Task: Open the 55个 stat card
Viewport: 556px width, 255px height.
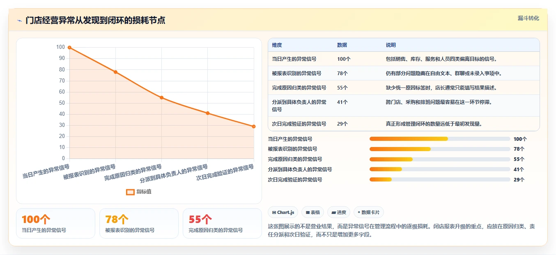Action: pyautogui.click(x=222, y=223)
